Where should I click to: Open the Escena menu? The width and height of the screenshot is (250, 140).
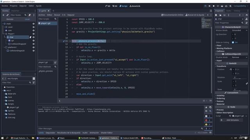[5, 6]
